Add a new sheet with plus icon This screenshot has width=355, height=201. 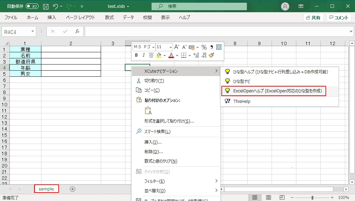click(x=73, y=189)
